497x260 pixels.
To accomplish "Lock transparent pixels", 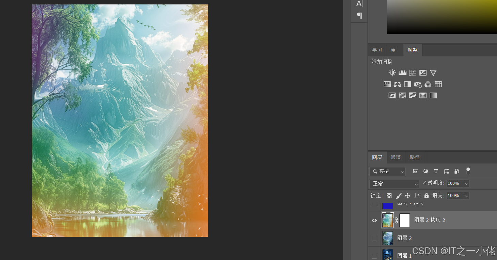I will point(389,196).
